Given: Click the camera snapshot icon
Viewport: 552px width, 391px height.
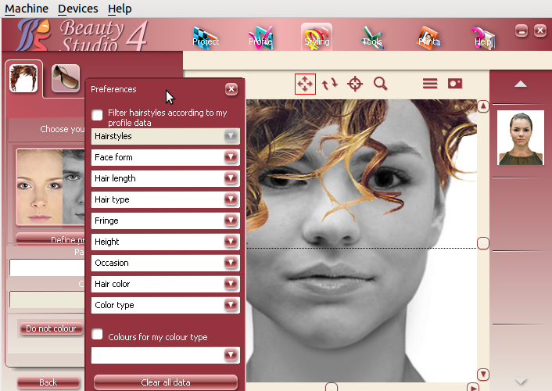Looking at the screenshot, I should (x=455, y=84).
